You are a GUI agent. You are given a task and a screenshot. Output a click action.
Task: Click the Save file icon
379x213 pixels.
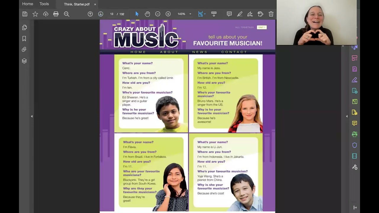click(x=25, y=14)
